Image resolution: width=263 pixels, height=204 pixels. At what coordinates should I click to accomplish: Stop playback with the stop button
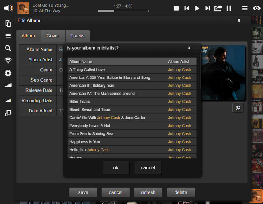pyautogui.click(x=176, y=8)
